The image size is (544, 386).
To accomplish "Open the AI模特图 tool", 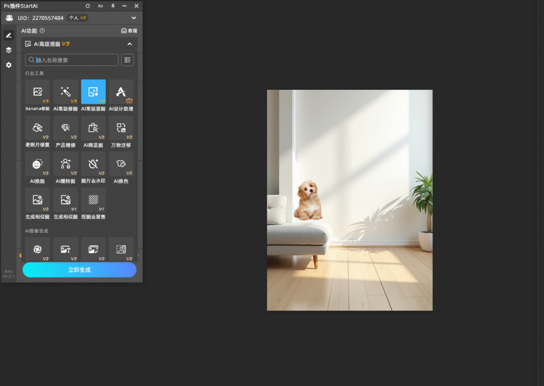I will click(65, 164).
